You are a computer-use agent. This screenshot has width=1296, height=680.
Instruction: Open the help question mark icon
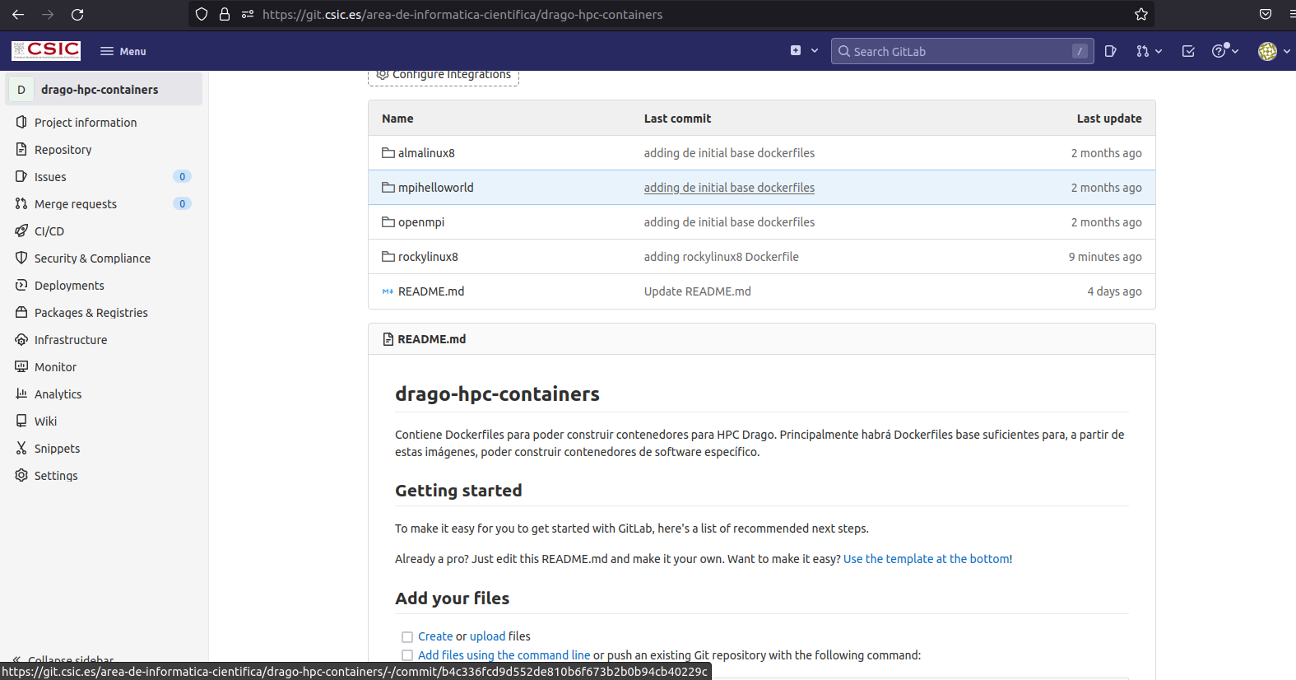[x=1219, y=51]
